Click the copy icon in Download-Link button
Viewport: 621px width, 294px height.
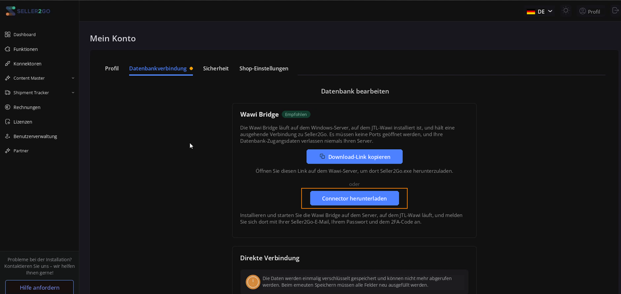(x=323, y=156)
